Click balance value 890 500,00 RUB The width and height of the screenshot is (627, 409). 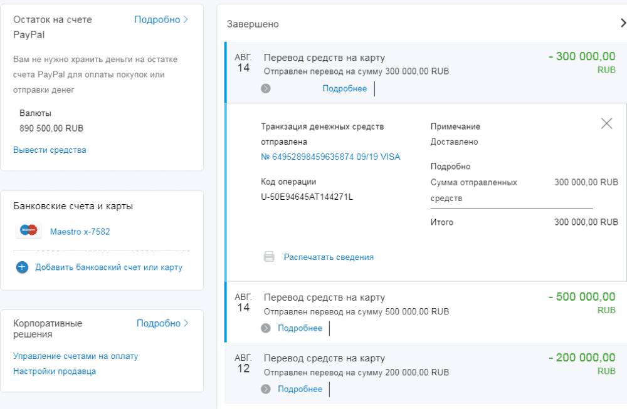[x=51, y=128]
